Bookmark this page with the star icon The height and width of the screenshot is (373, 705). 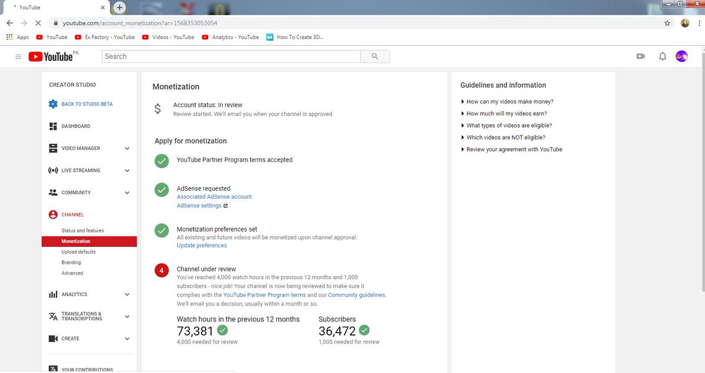tap(667, 23)
